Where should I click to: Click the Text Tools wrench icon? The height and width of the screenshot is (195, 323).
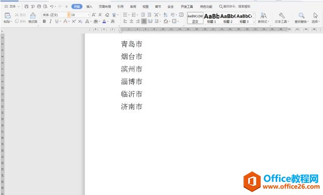pos(282,16)
